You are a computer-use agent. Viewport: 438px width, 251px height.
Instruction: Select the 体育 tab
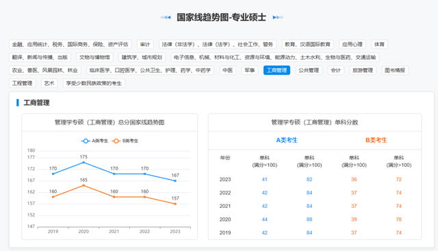pos(379,44)
